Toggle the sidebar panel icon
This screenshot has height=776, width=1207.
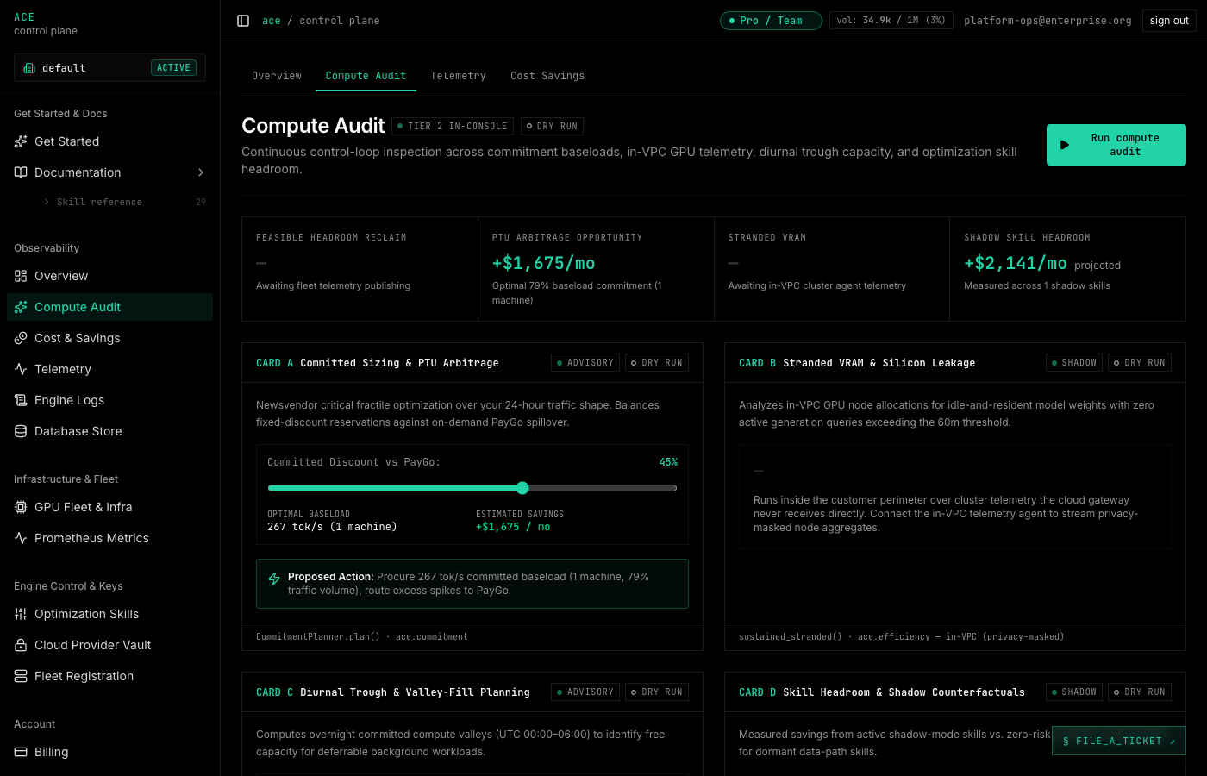(243, 21)
